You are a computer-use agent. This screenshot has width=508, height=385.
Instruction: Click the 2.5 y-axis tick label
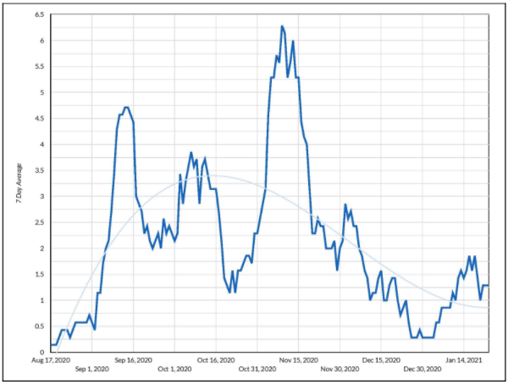coord(40,222)
